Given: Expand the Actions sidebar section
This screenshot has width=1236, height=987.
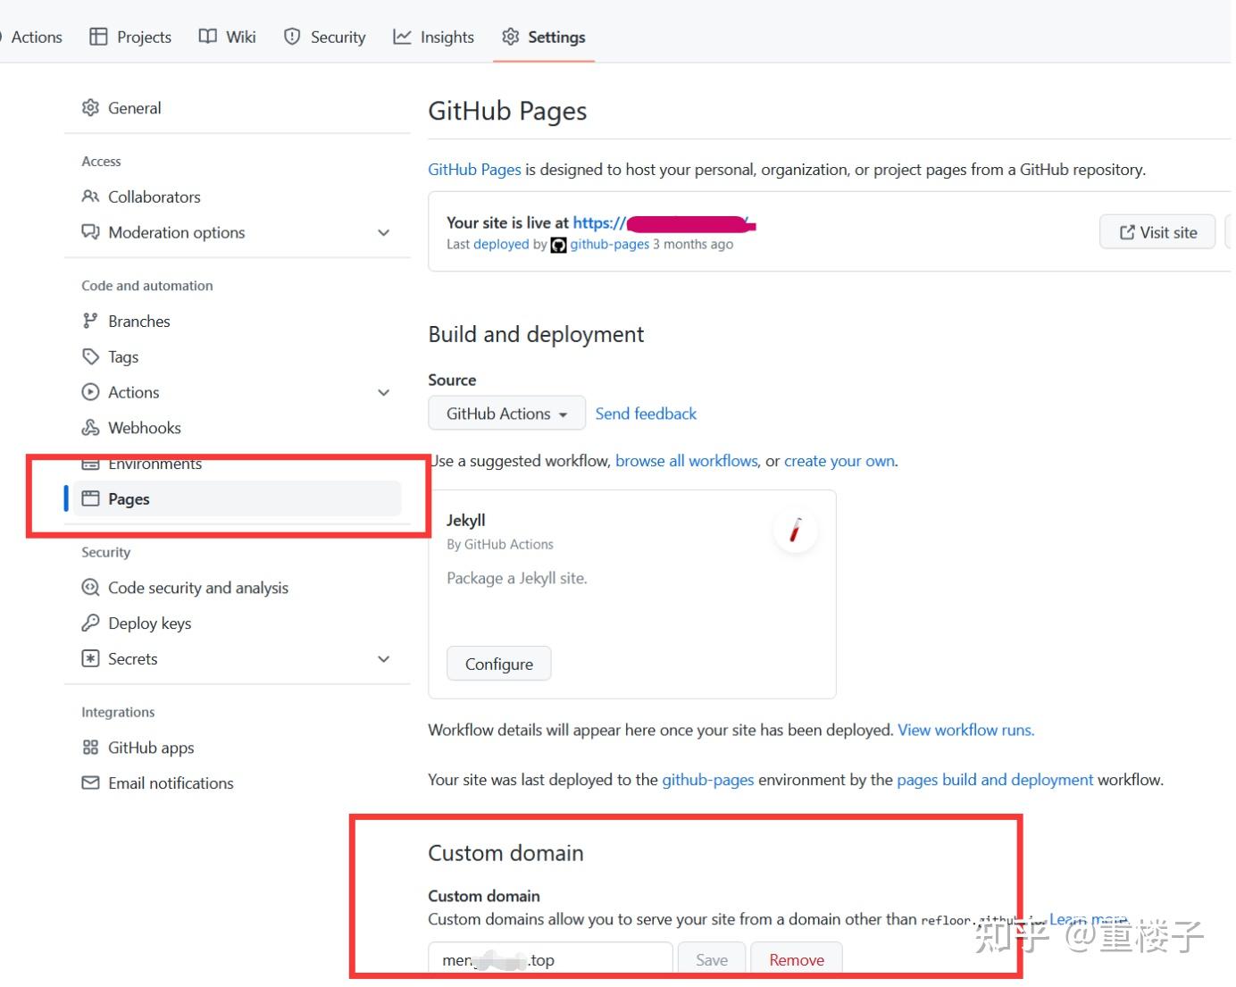Looking at the screenshot, I should pos(384,392).
